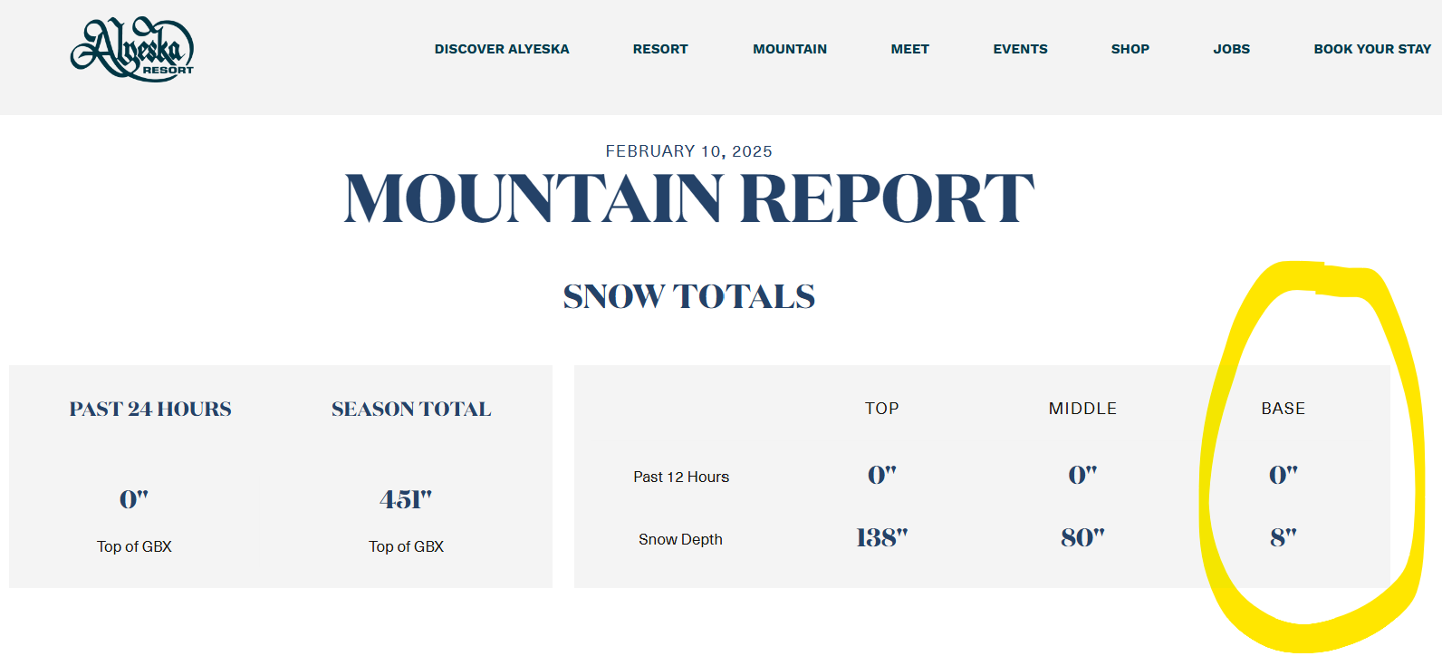The height and width of the screenshot is (656, 1442).
Task: Click the Middle column header
Action: tap(1082, 409)
